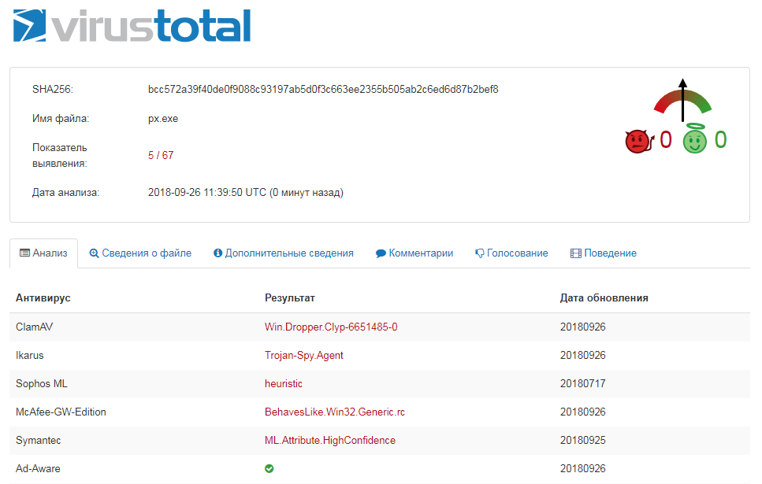
Task: Click the Имя файла: label
Action: pos(61,119)
